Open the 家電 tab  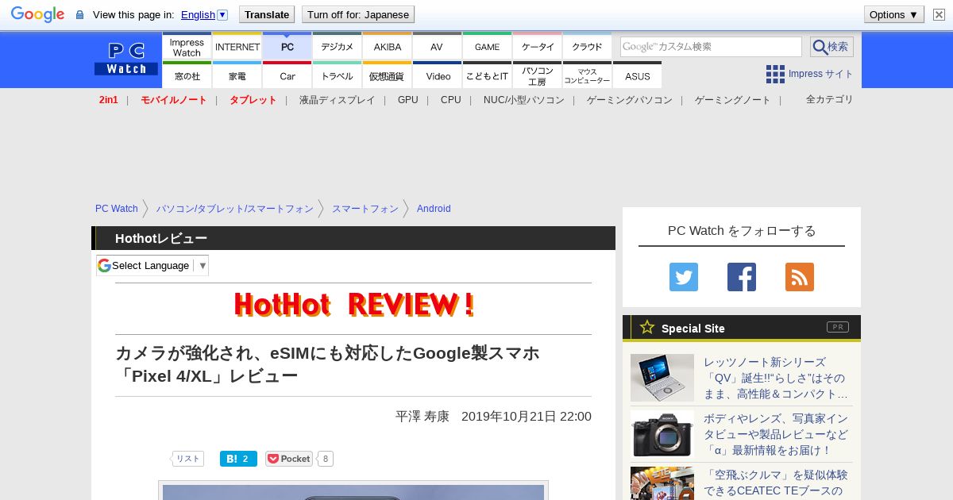tap(237, 75)
